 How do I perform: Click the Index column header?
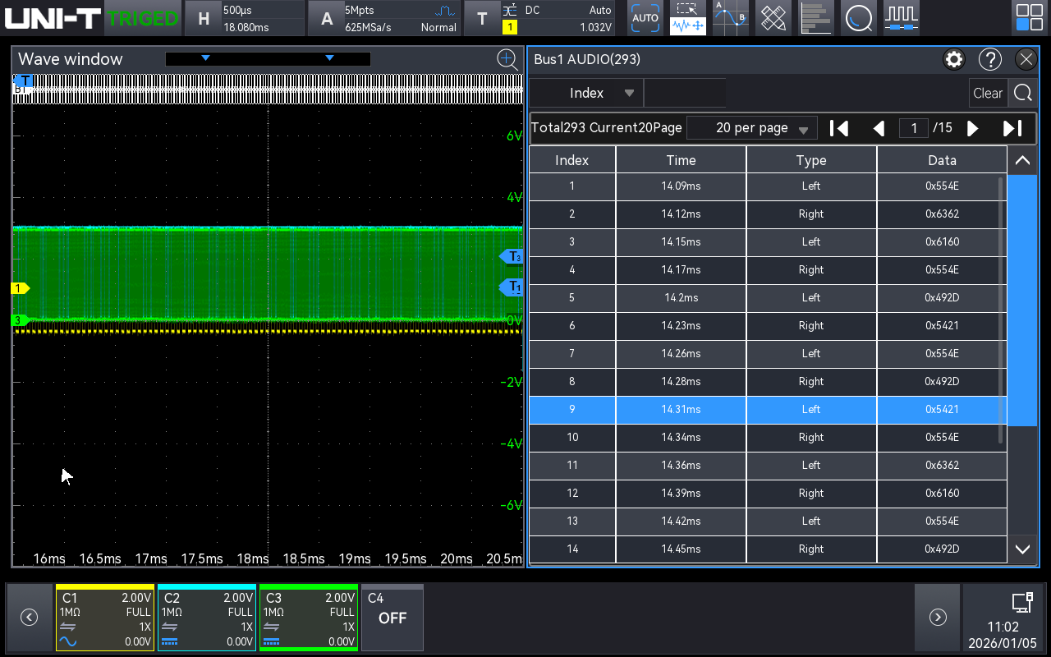(572, 160)
